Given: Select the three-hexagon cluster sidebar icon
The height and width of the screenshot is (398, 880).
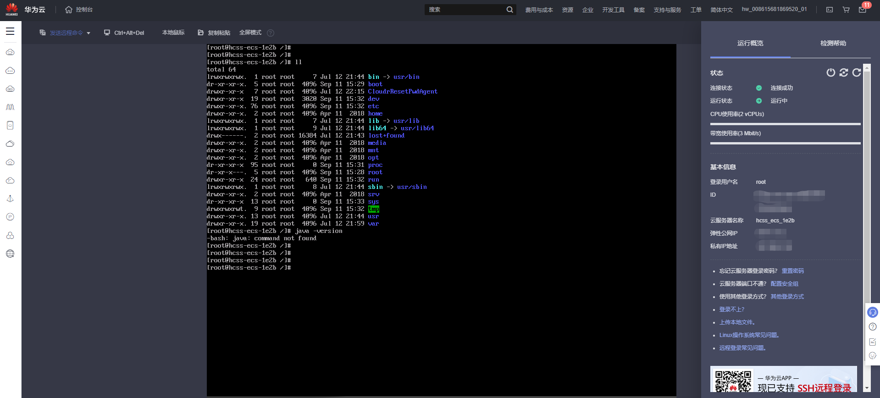Looking at the screenshot, I should coord(10,235).
